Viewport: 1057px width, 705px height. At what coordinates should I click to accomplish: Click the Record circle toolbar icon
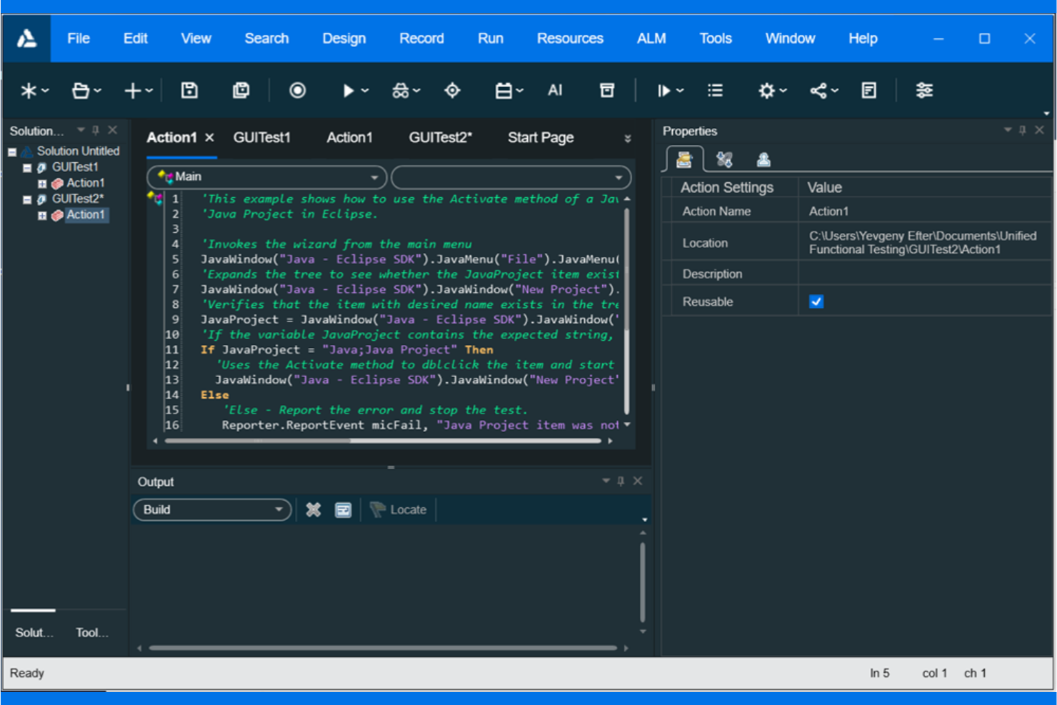(x=298, y=91)
